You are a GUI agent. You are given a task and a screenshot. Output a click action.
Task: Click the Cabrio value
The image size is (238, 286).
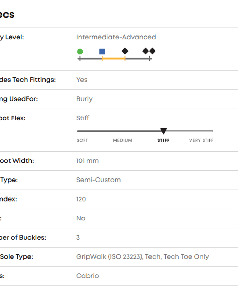[x=88, y=276]
